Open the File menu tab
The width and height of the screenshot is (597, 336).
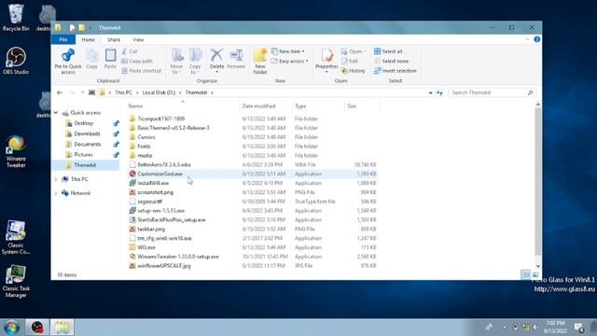63,39
